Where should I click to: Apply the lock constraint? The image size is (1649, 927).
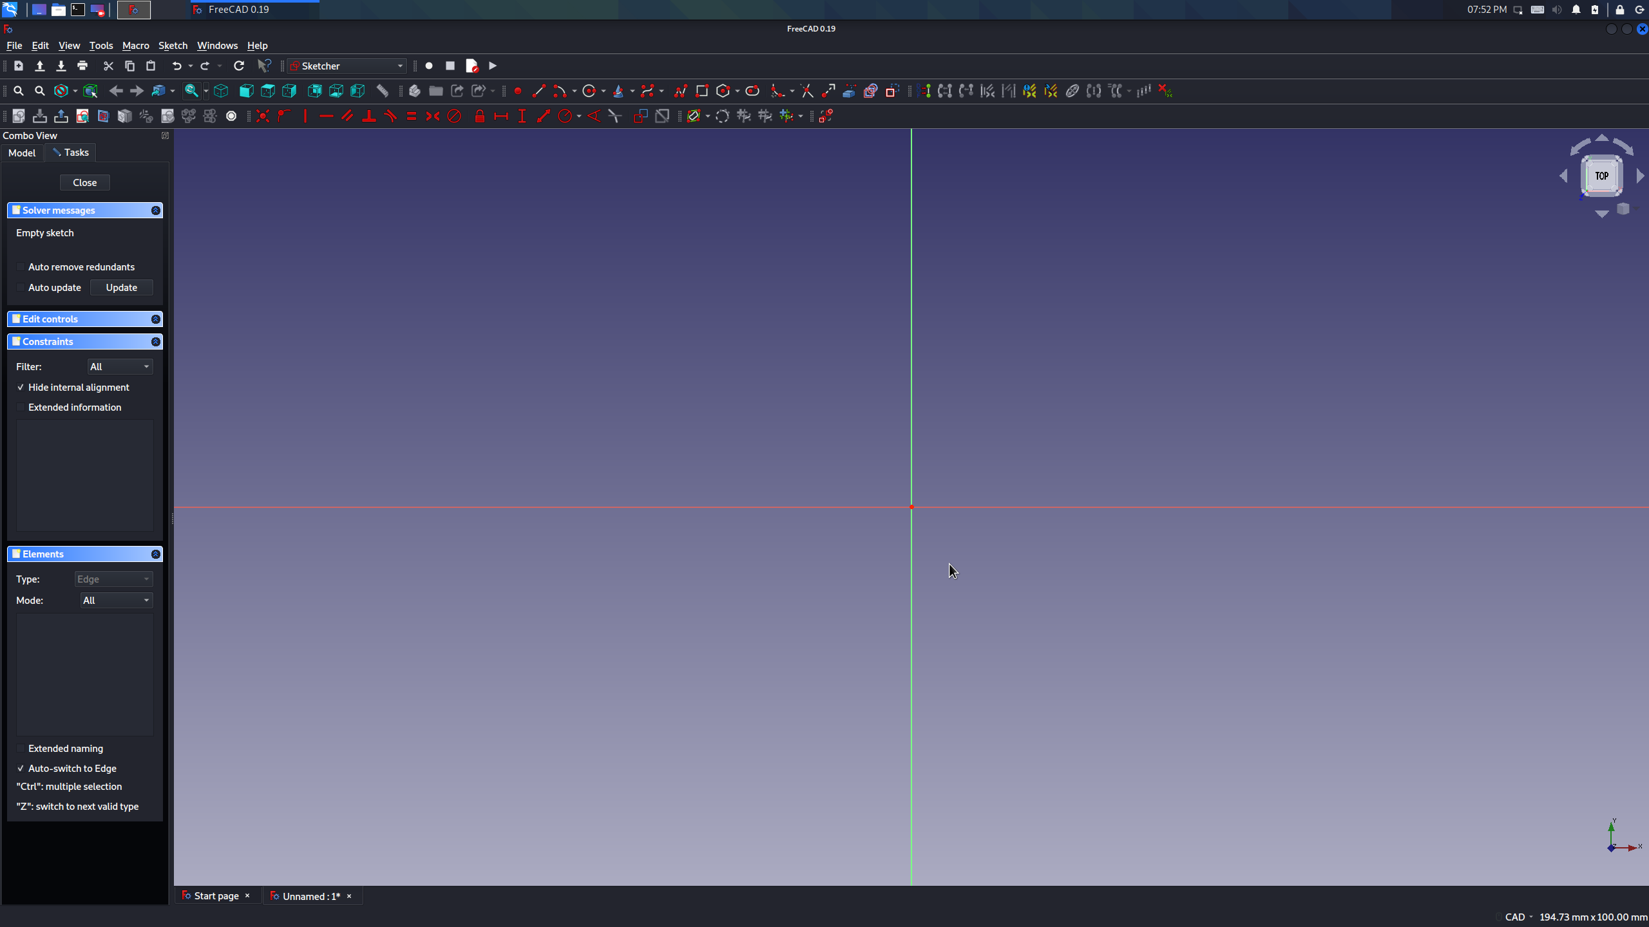[x=479, y=116]
